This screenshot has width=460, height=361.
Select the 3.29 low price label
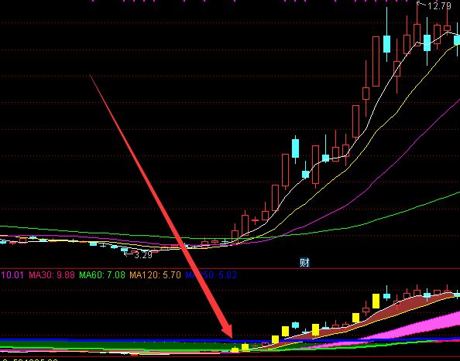coord(143,255)
